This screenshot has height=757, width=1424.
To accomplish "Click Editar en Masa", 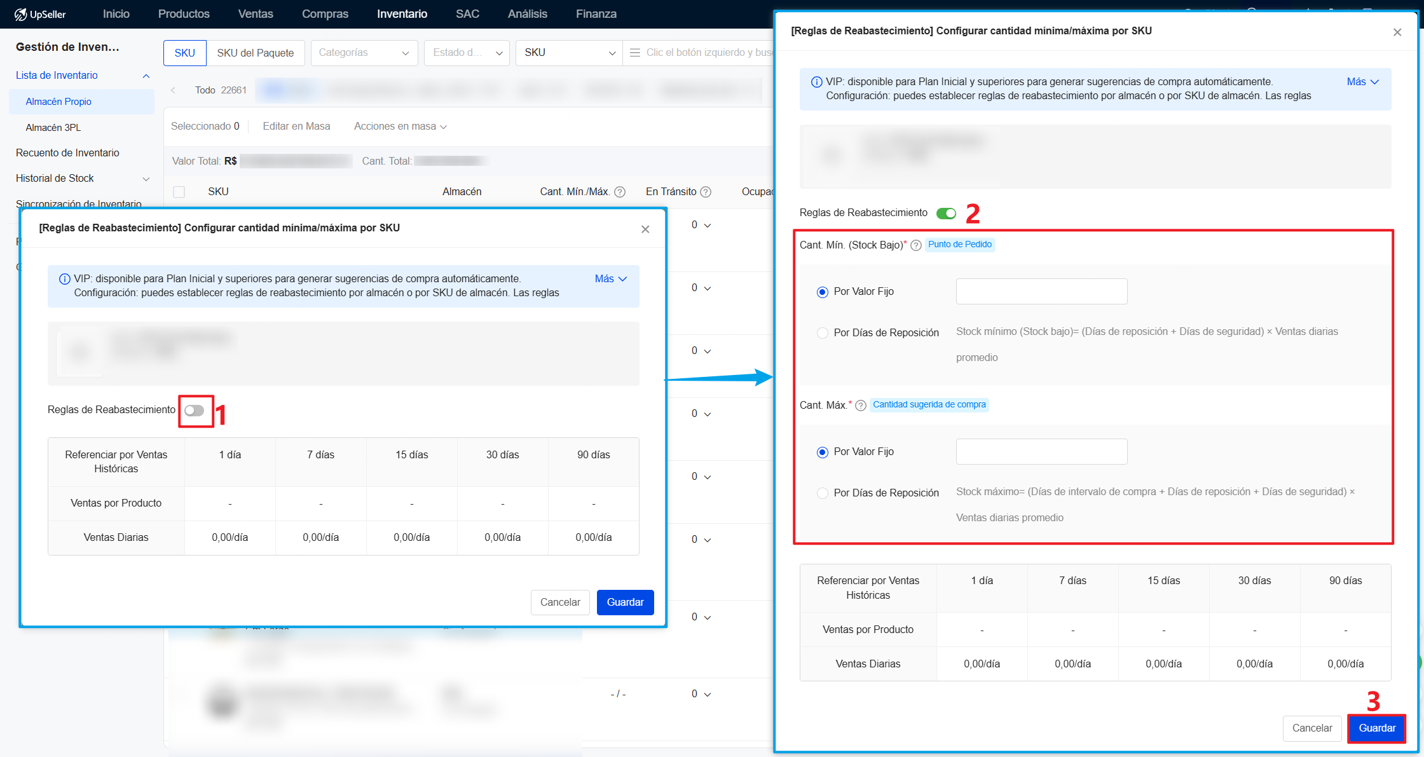I will coord(296,126).
